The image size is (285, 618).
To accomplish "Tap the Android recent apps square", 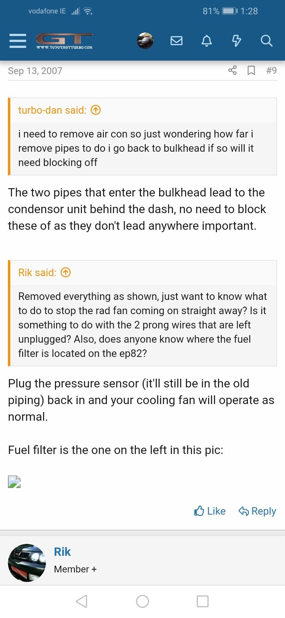I will 203,601.
